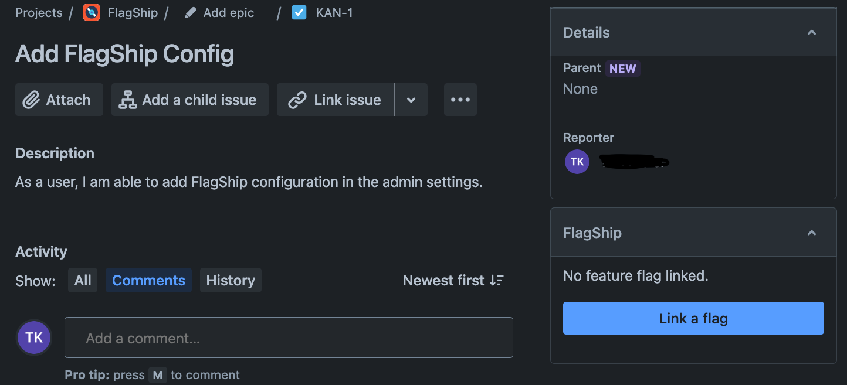Click the pencil icon beside Add epic

click(x=190, y=13)
